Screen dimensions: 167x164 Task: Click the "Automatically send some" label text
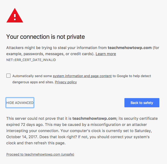pyautogui.click(x=32, y=76)
